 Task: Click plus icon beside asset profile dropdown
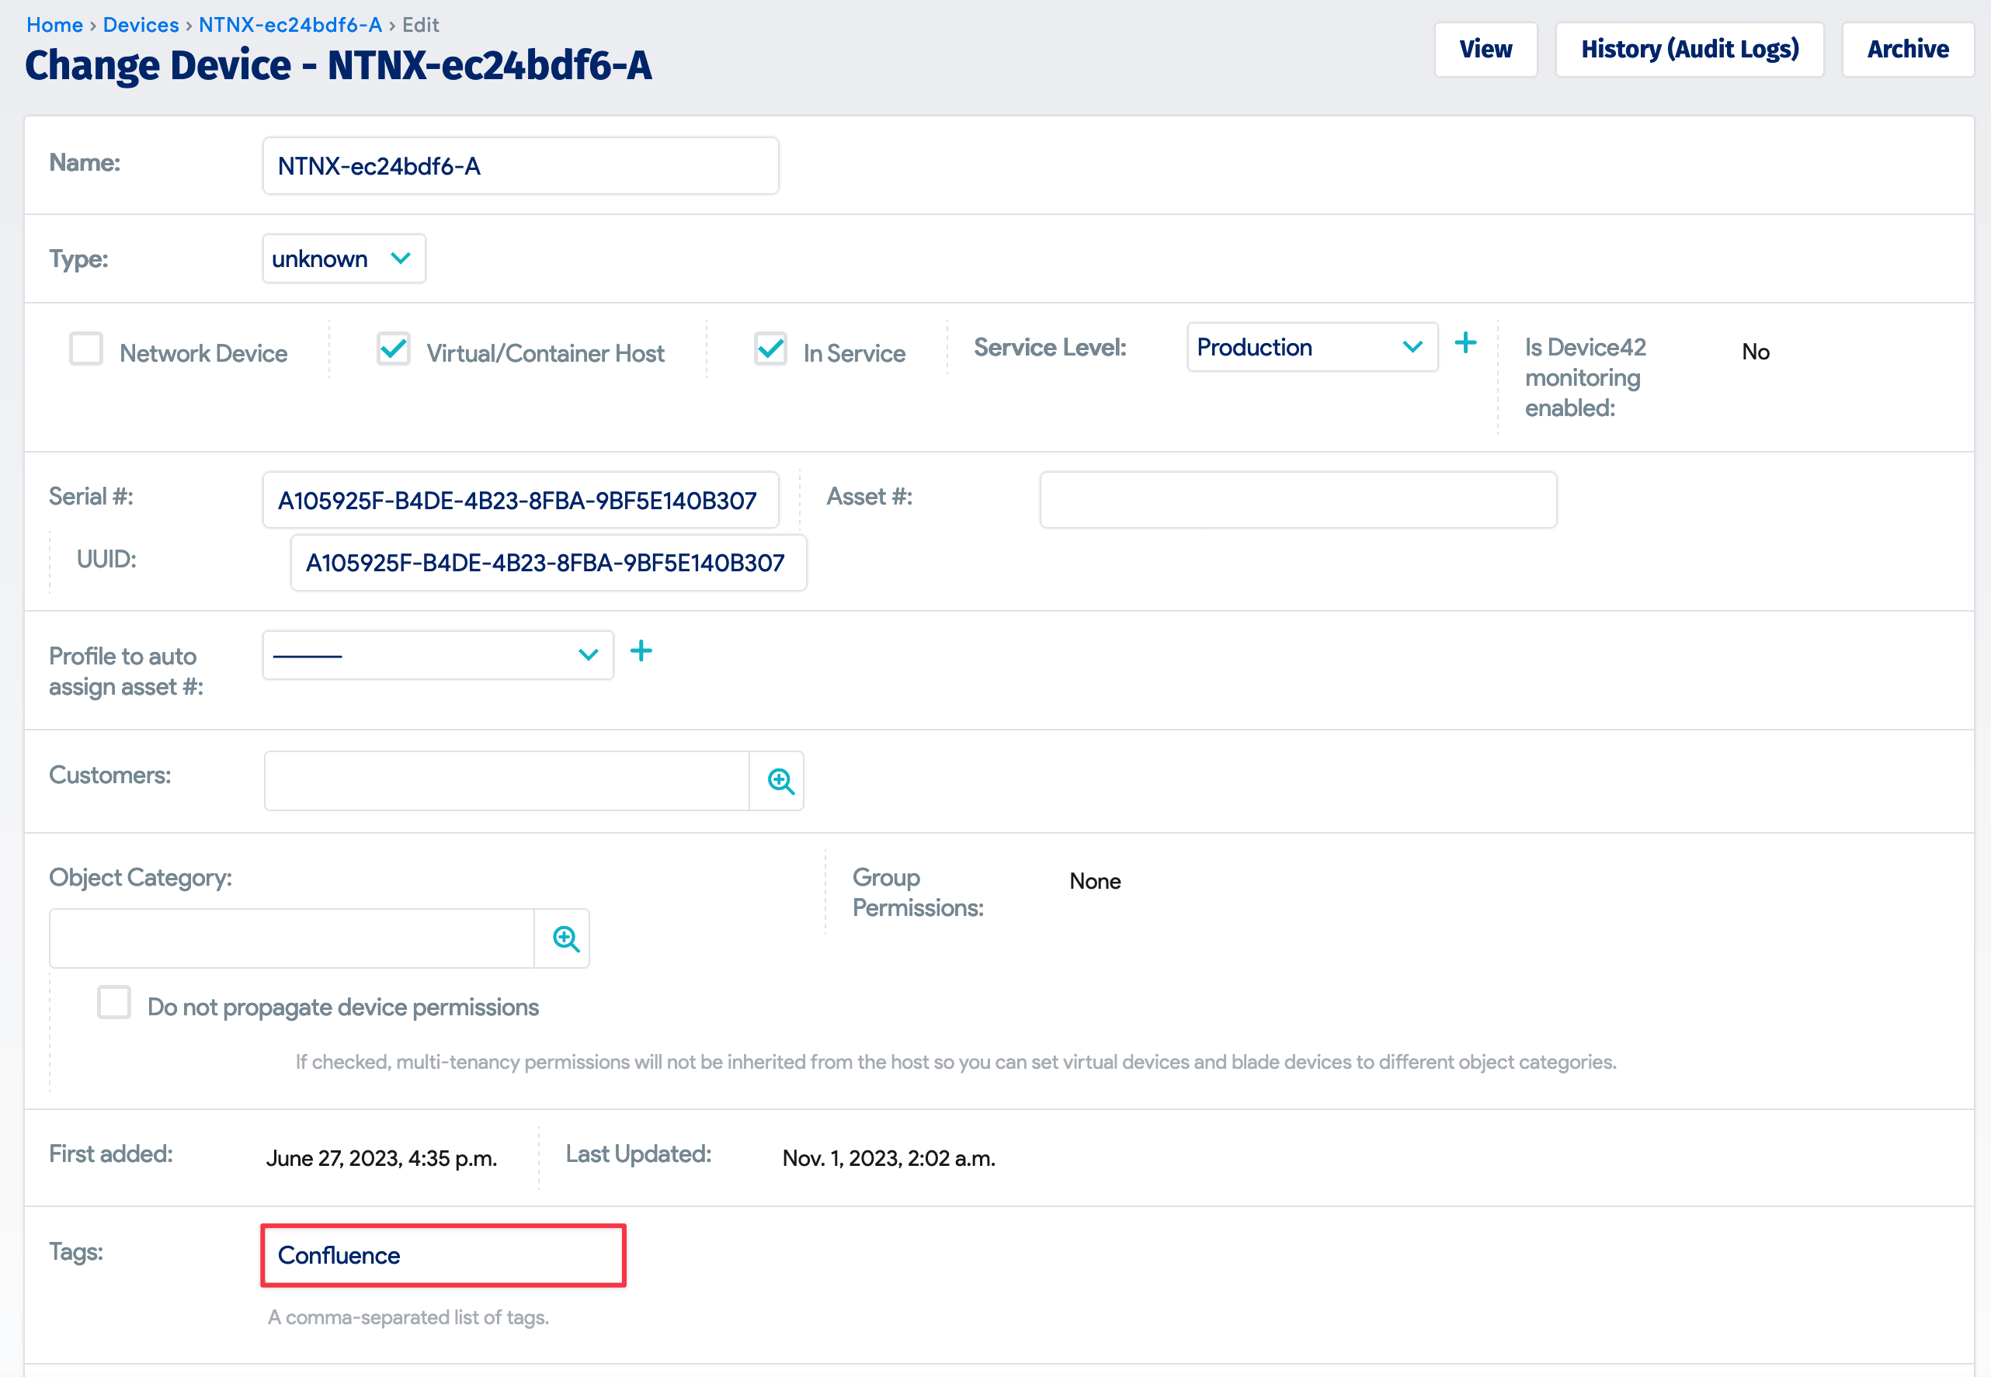pyautogui.click(x=641, y=651)
